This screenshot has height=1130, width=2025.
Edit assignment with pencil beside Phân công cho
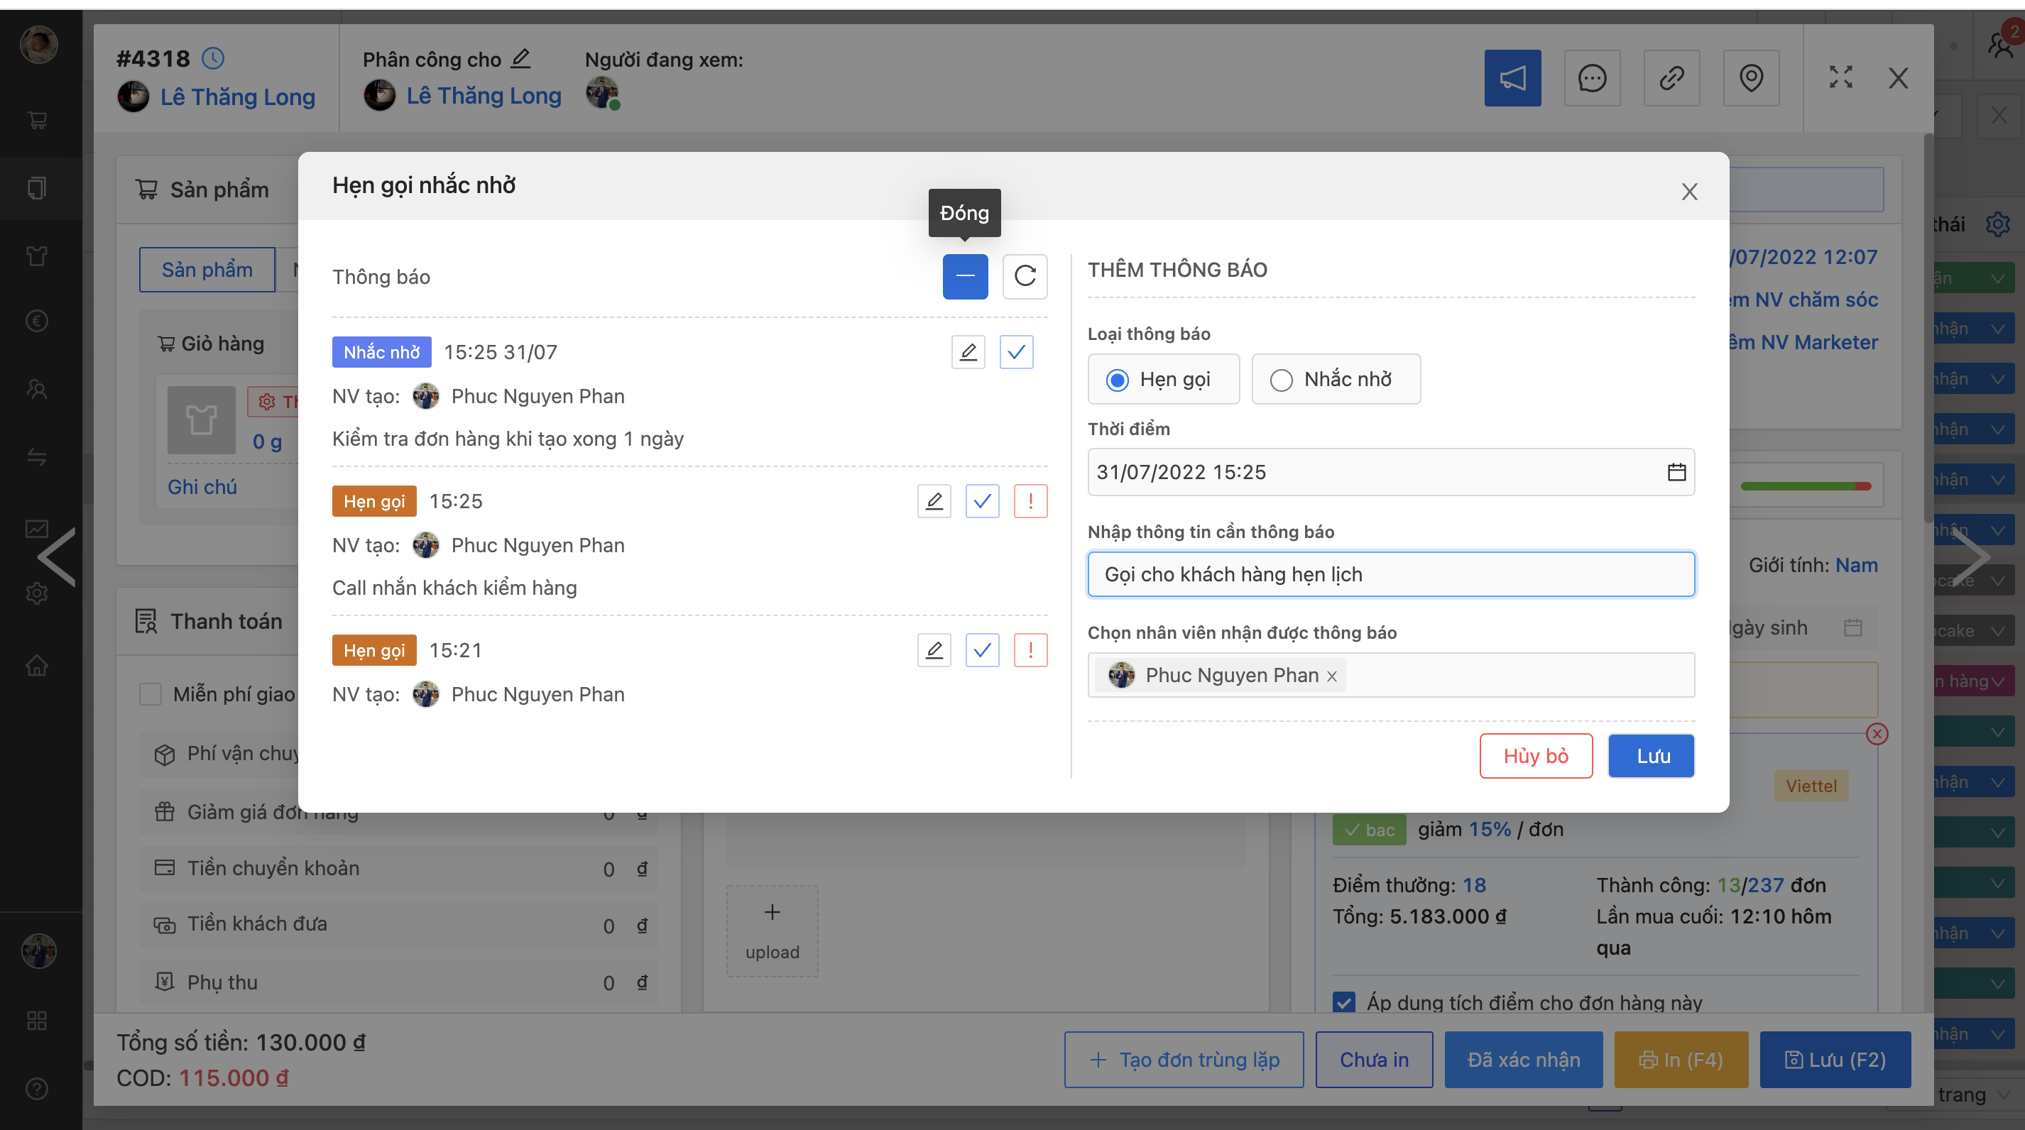(521, 58)
